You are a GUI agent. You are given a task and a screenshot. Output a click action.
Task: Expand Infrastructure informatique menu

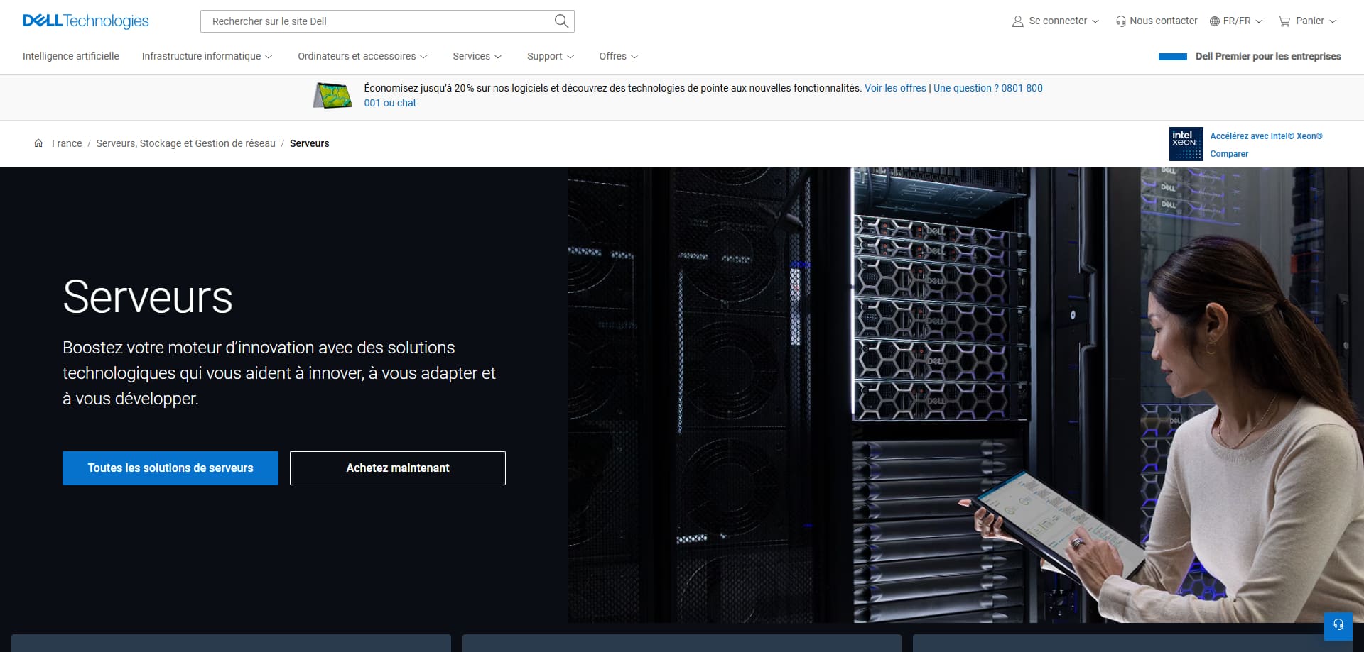pyautogui.click(x=207, y=56)
